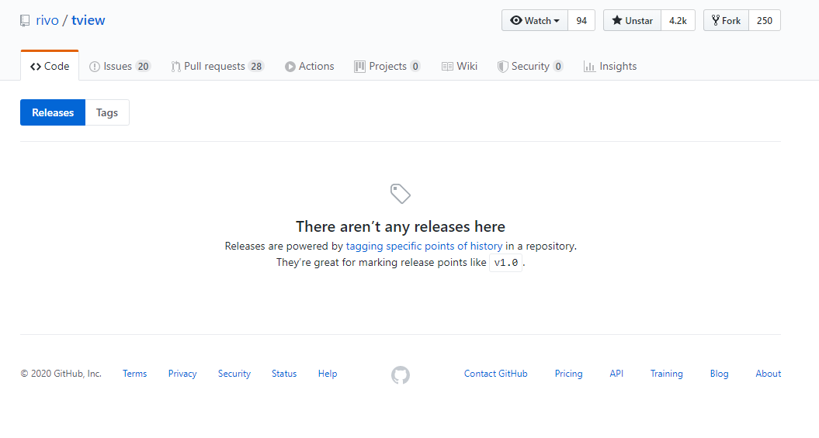
Task: Open the Issues tab
Action: pyautogui.click(x=120, y=66)
